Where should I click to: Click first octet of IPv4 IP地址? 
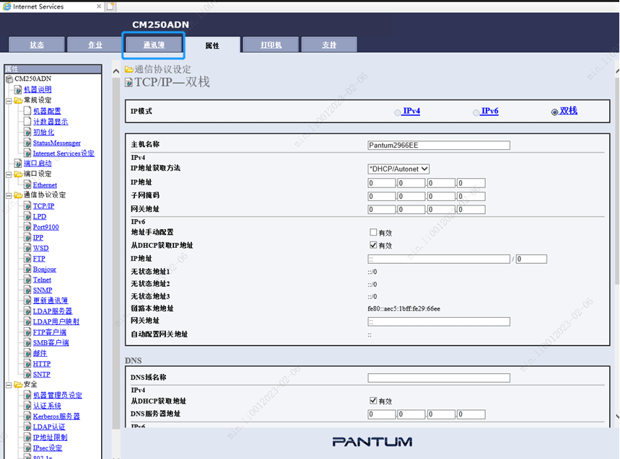[382, 183]
